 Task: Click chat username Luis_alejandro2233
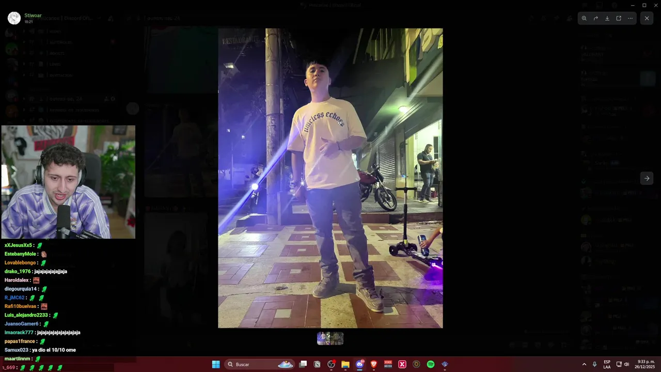click(x=26, y=315)
